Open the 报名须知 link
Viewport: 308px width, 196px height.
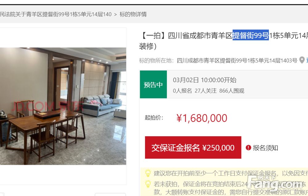click(265, 148)
